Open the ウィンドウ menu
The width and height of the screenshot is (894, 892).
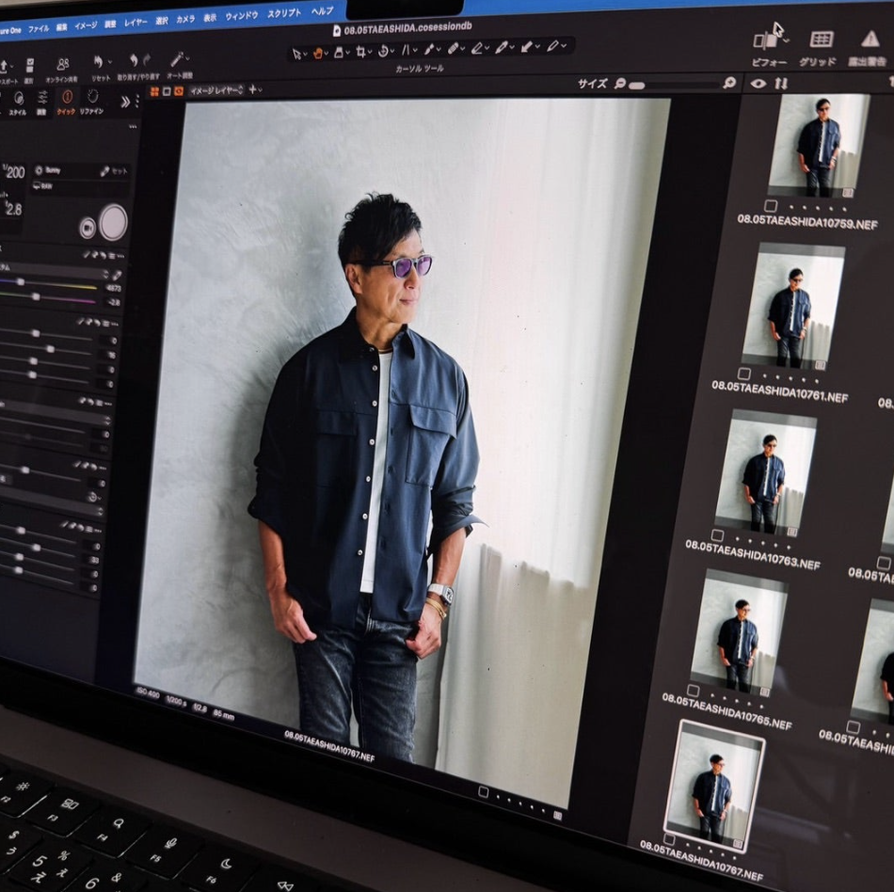coord(241,16)
